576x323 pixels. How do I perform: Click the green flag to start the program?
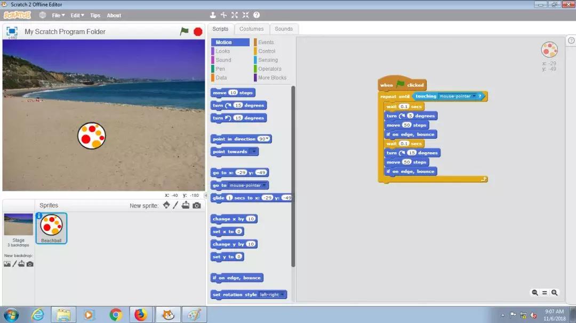point(185,31)
